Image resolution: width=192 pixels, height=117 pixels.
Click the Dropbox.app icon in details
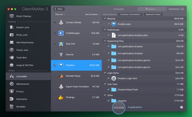[114, 24]
